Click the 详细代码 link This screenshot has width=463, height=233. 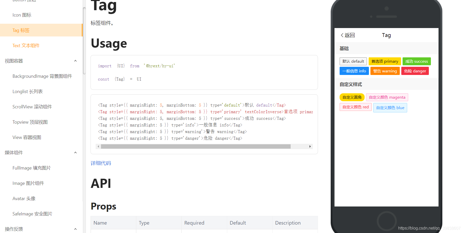101,163
